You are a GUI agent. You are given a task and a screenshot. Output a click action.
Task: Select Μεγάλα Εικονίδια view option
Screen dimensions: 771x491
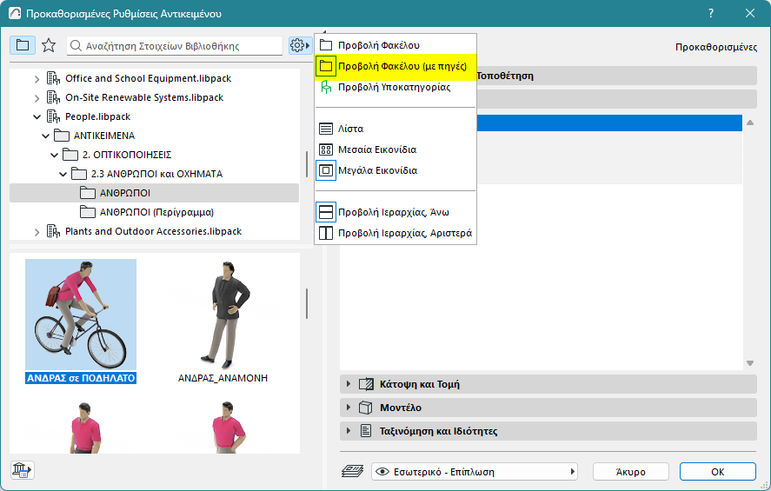(395, 170)
